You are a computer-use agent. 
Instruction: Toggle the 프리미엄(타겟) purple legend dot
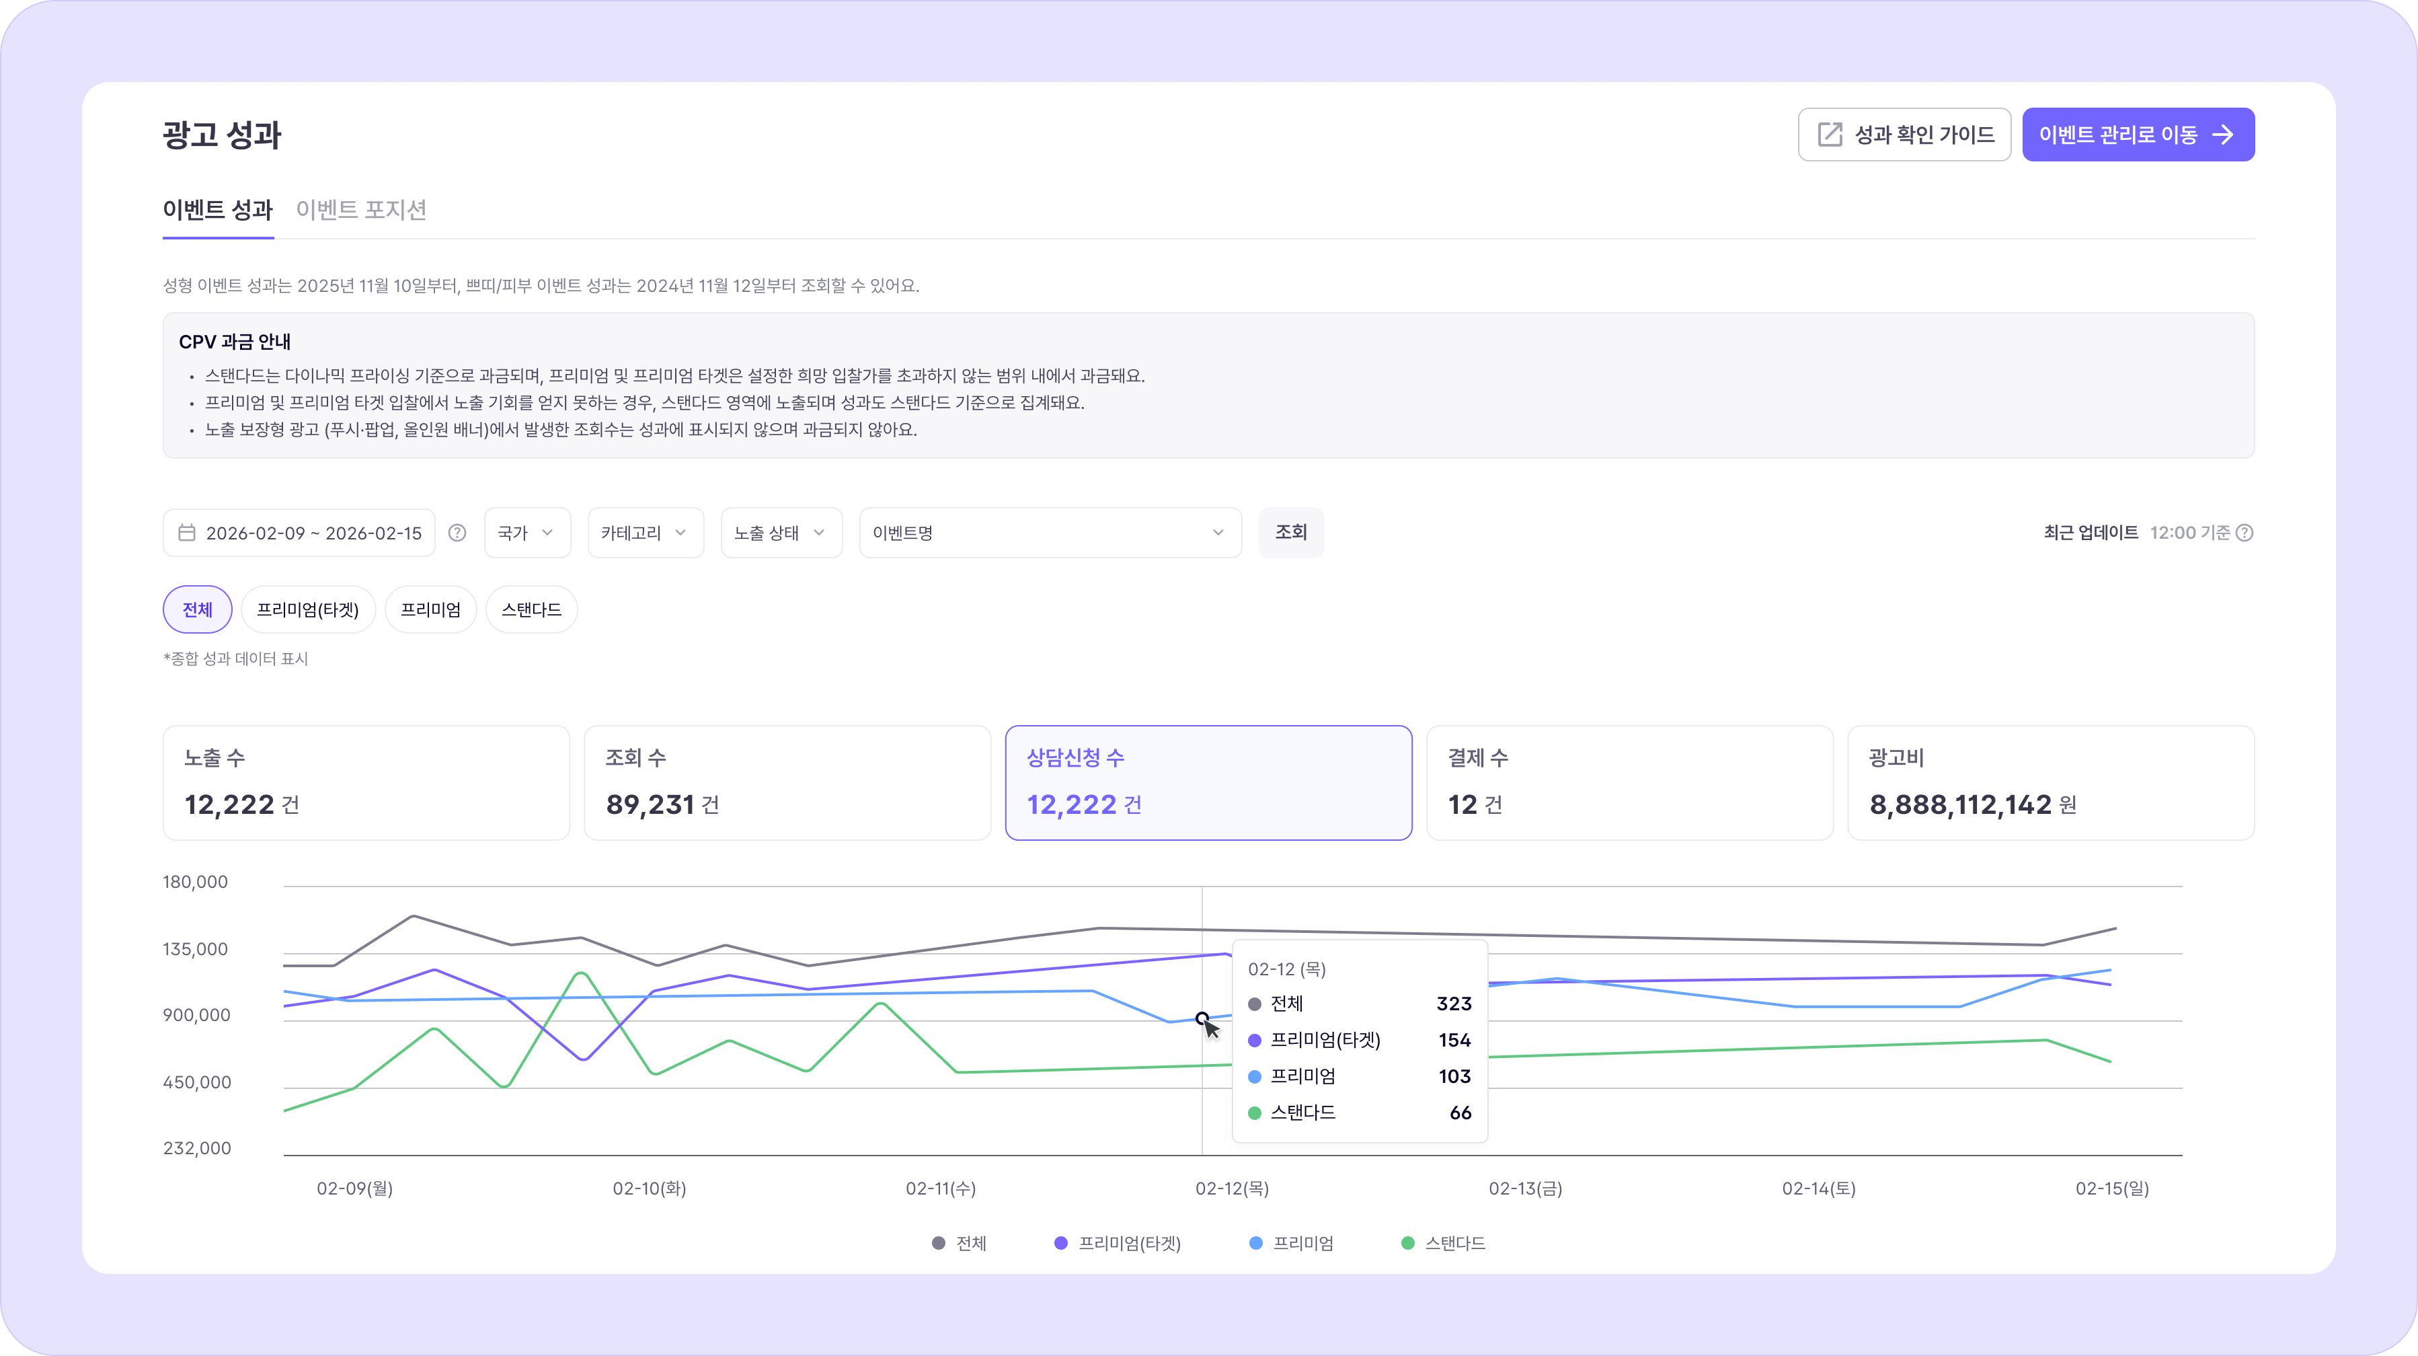[1060, 1242]
